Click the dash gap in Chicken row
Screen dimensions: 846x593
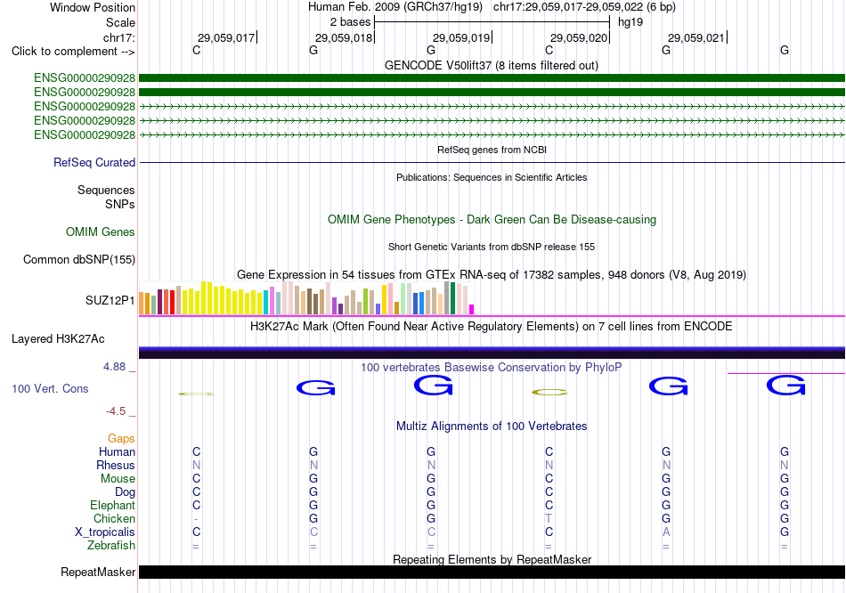click(196, 519)
